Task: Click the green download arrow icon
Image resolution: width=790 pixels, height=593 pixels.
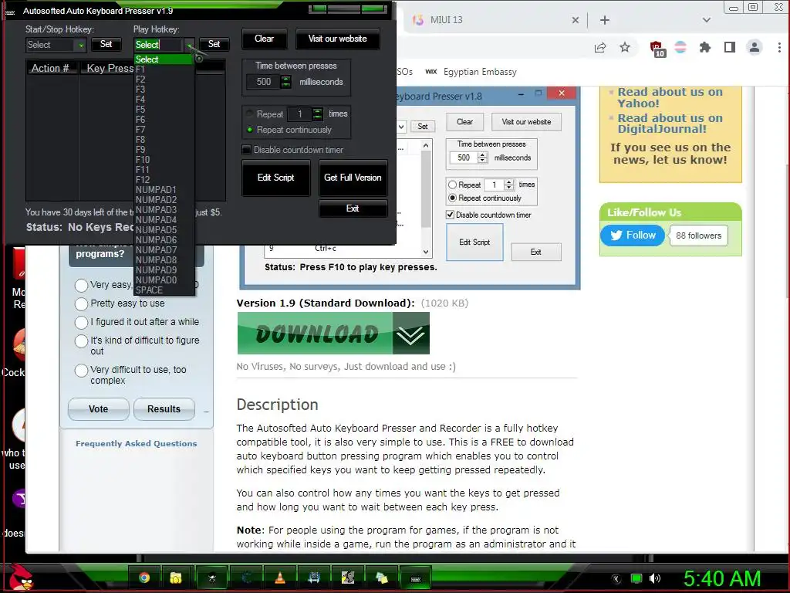Action: [410, 334]
